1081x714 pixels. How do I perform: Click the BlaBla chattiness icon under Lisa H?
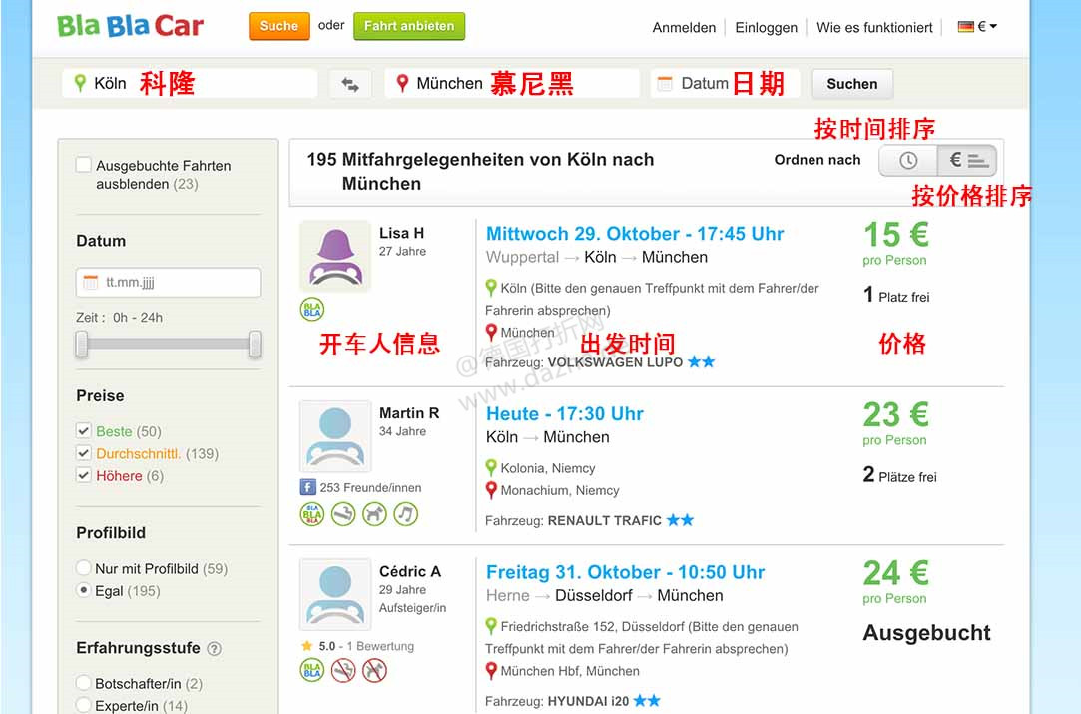(x=311, y=309)
